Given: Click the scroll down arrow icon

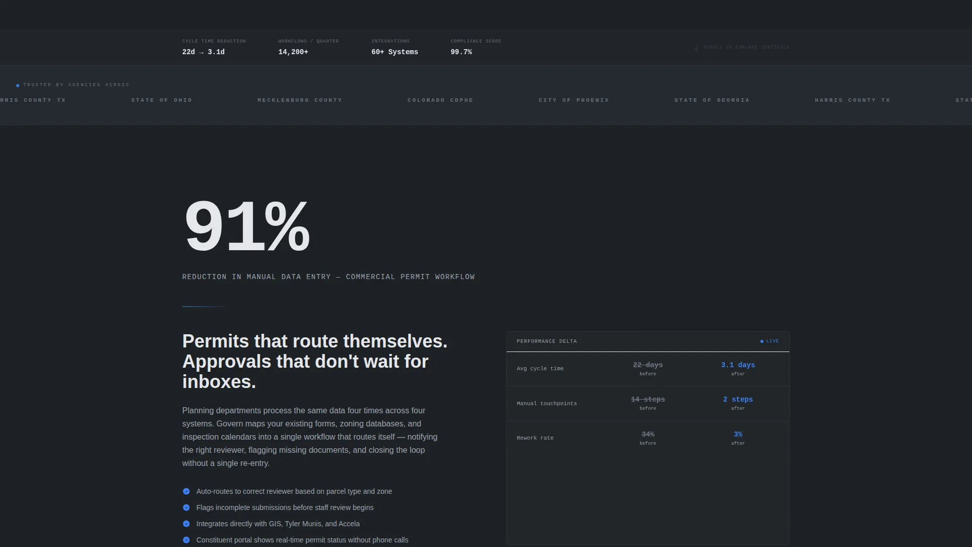Looking at the screenshot, I should coord(696,48).
